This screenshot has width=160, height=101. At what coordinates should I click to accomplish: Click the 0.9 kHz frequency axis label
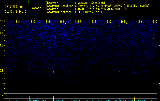click(2, 58)
